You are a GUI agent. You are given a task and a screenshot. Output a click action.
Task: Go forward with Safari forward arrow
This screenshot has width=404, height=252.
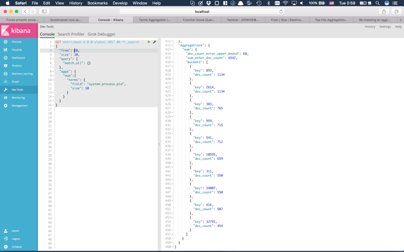coord(33,11)
